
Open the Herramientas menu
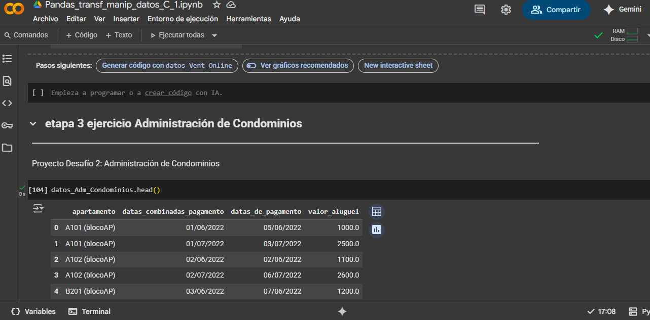[x=248, y=19]
